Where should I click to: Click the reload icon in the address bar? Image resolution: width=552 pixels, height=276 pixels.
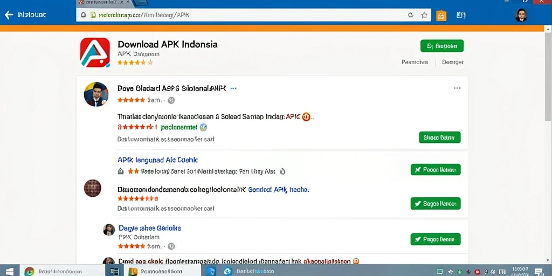click(410, 15)
